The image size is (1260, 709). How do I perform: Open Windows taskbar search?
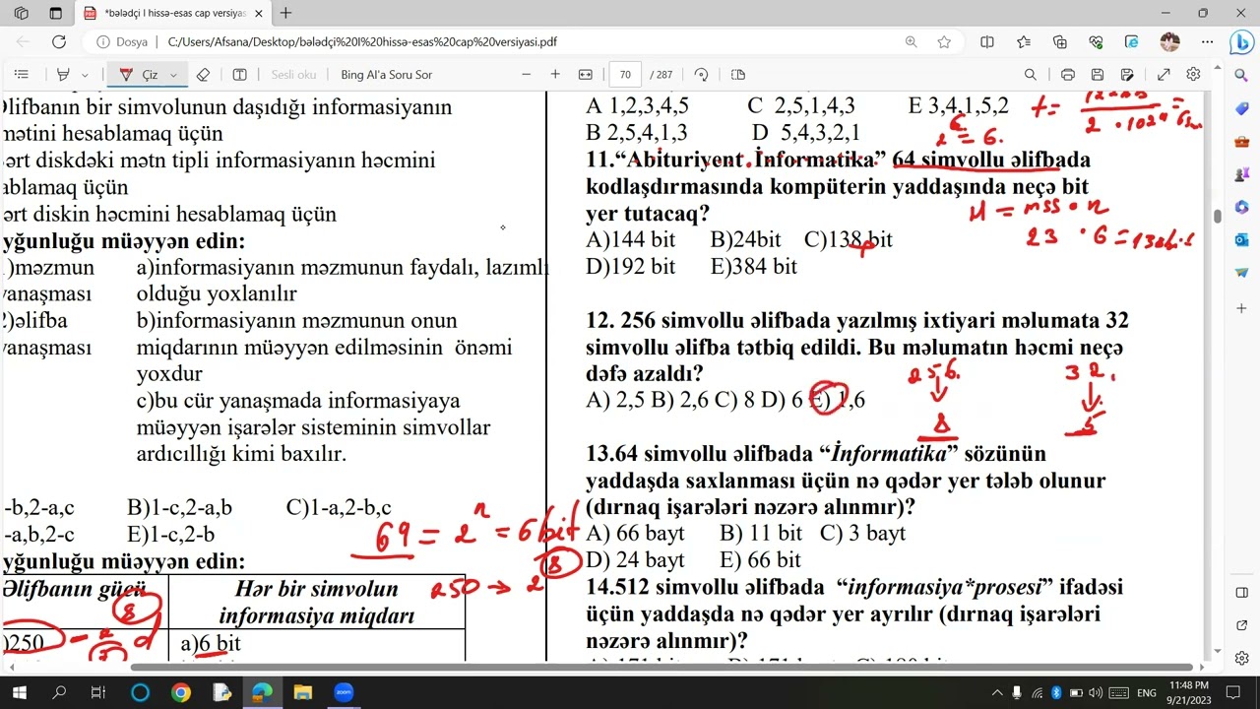click(x=59, y=692)
